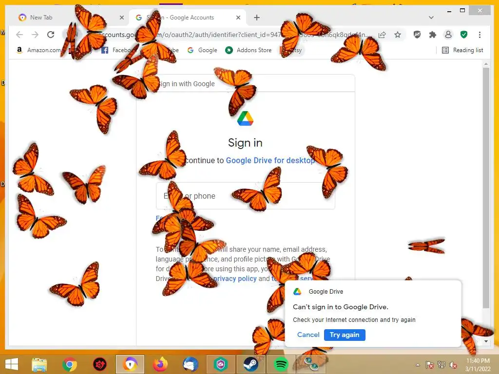Click the green security shield extension icon

464,35
